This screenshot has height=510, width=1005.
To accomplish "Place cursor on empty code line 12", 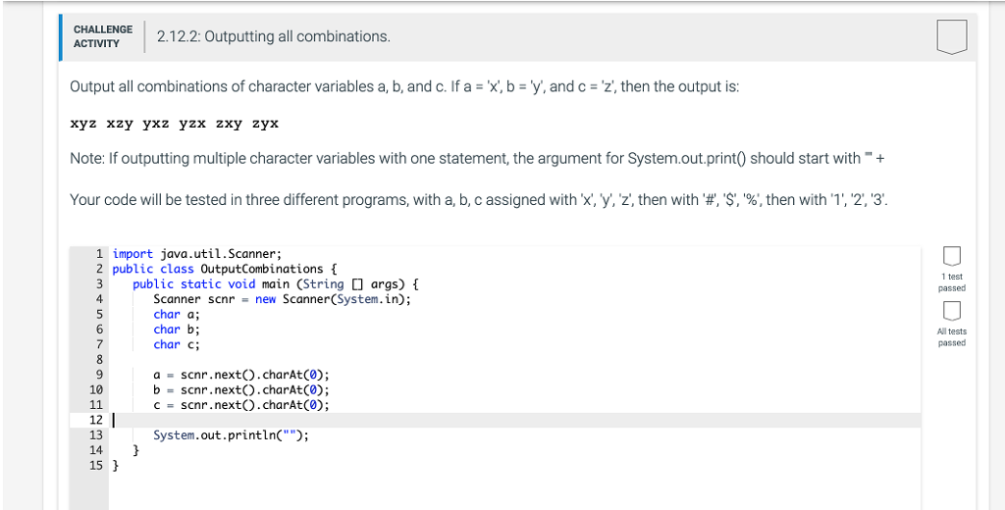I will tap(516, 421).
